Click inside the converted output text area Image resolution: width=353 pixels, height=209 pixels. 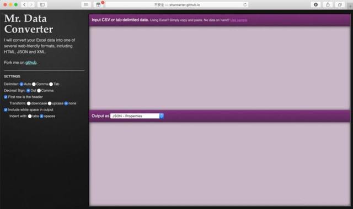pyautogui.click(x=220, y=164)
